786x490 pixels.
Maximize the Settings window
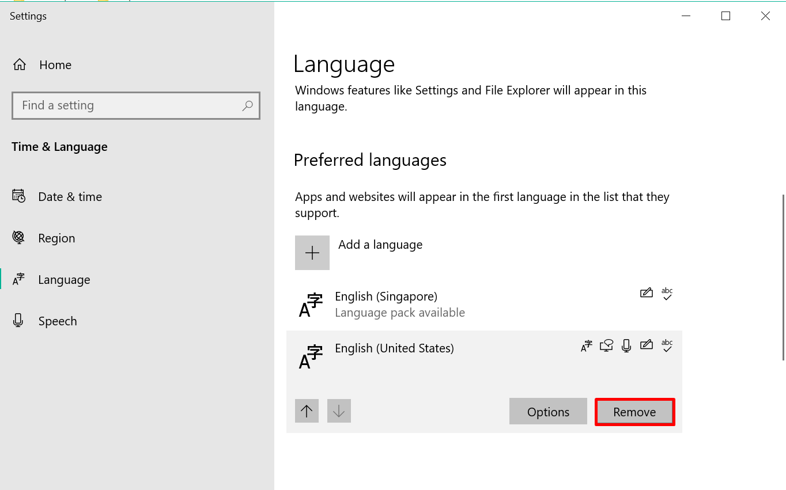click(x=725, y=16)
